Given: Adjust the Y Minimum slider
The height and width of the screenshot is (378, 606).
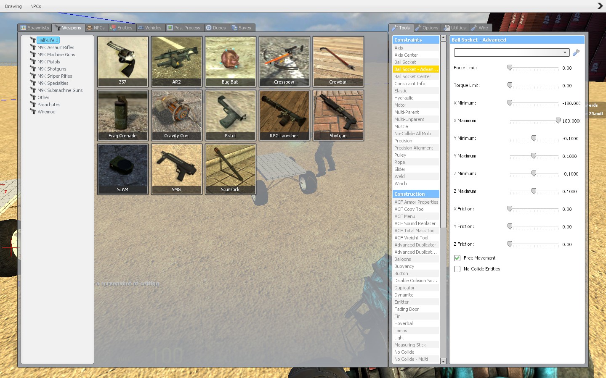Looking at the screenshot, I should click(x=534, y=138).
